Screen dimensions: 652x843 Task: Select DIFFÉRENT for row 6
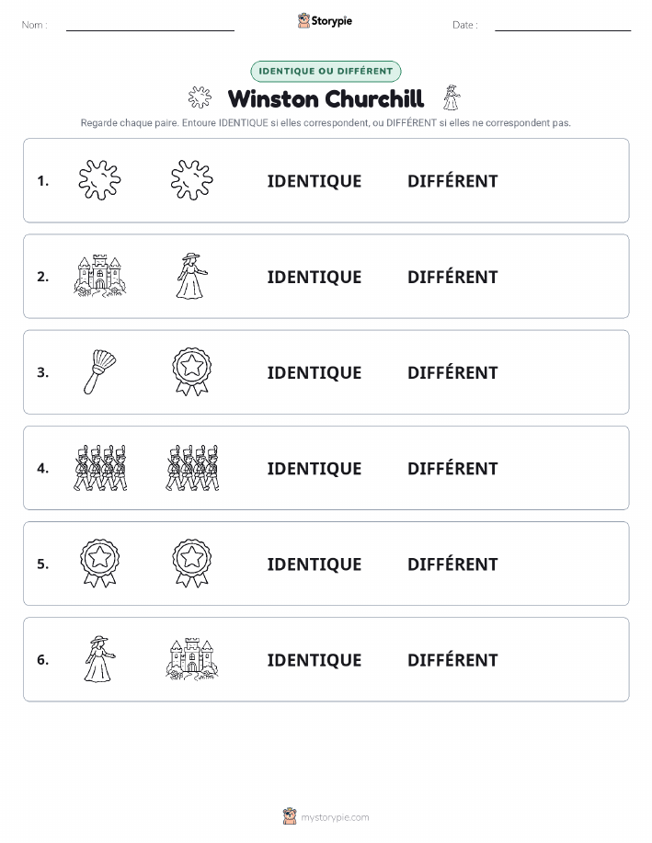pos(452,660)
